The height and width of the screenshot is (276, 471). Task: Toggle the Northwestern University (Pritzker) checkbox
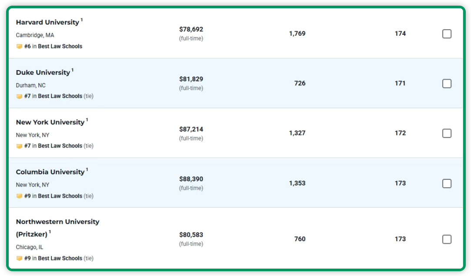[x=447, y=239]
